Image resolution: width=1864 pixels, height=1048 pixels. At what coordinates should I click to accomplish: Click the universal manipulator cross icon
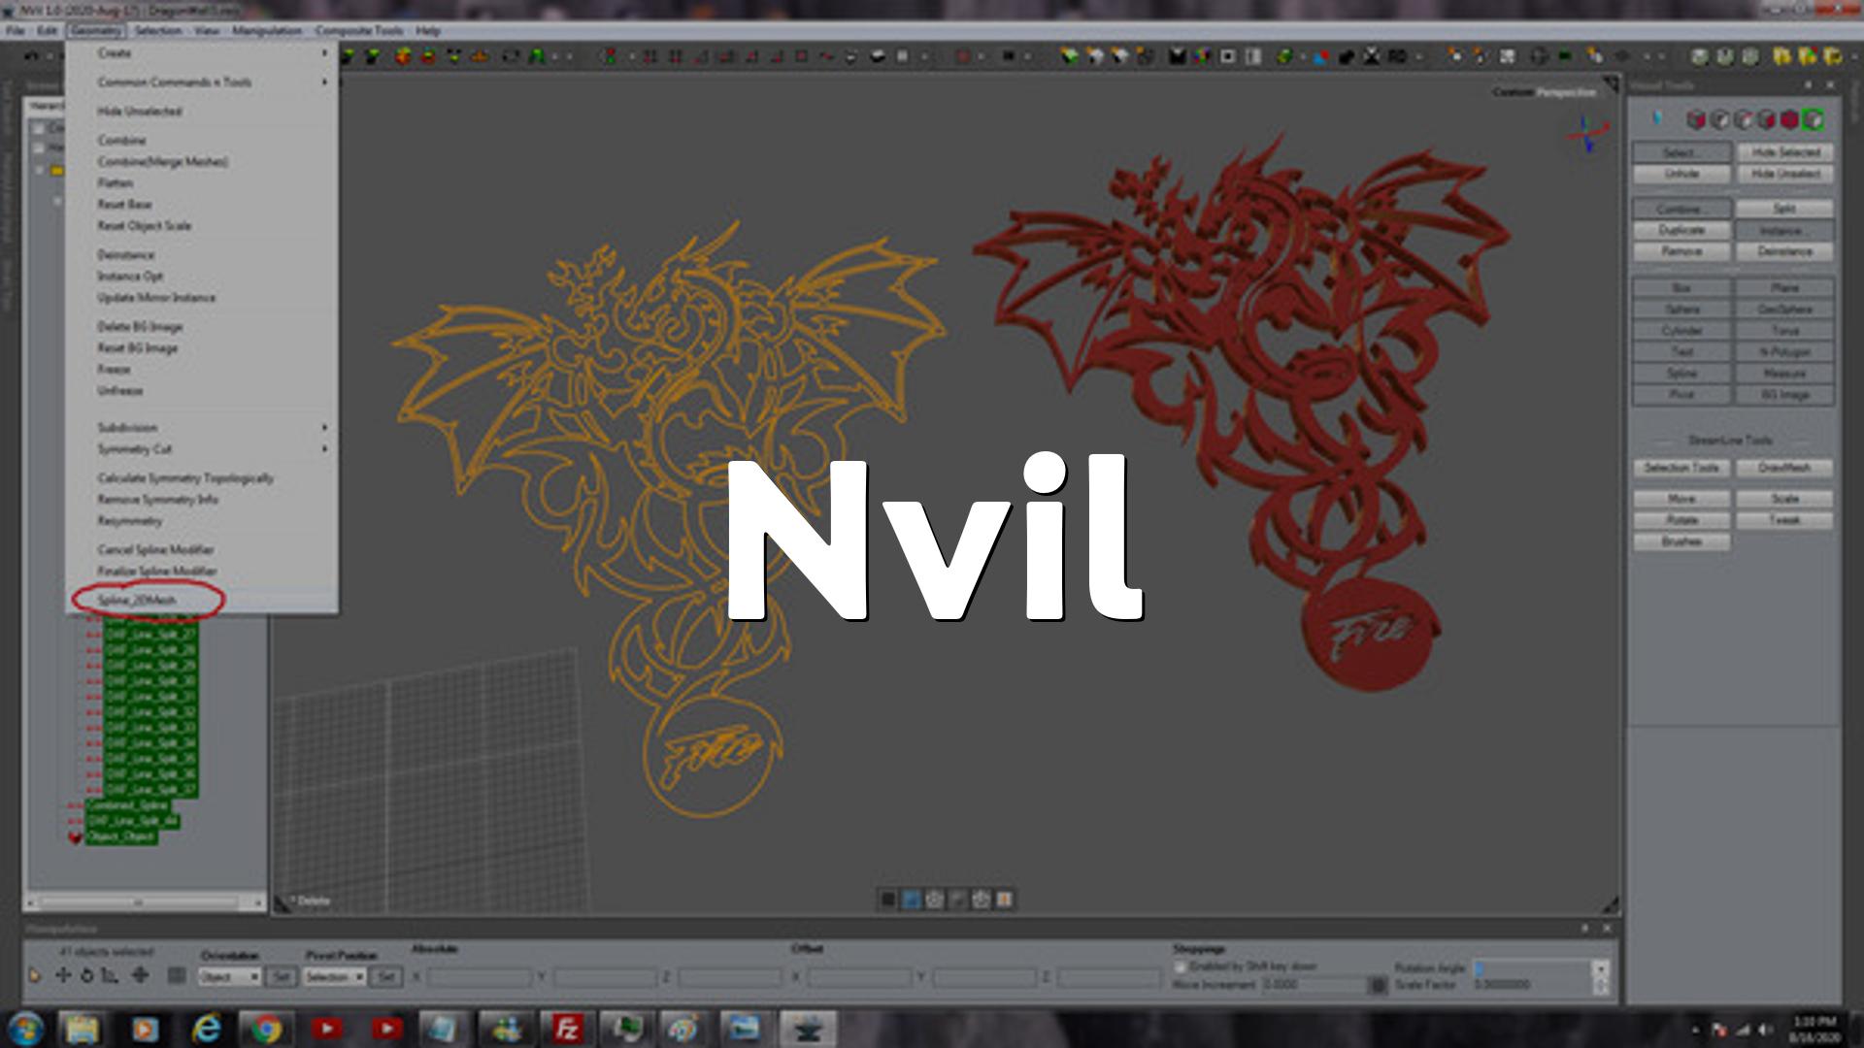[140, 975]
